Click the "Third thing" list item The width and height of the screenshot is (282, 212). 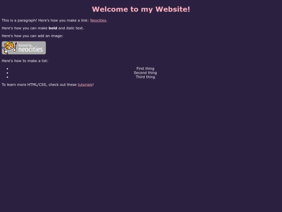[145, 77]
